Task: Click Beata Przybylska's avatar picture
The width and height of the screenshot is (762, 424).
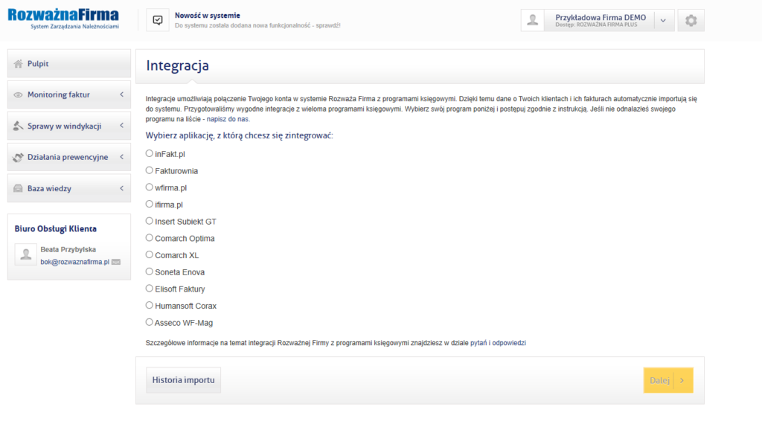Action: (x=26, y=254)
